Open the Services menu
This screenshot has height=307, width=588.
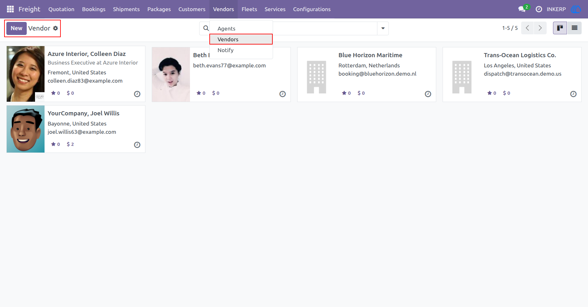click(275, 9)
